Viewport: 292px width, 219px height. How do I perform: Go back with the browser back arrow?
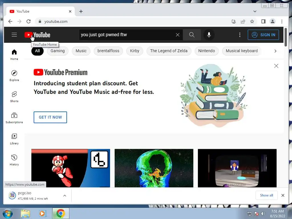[x=10, y=21]
